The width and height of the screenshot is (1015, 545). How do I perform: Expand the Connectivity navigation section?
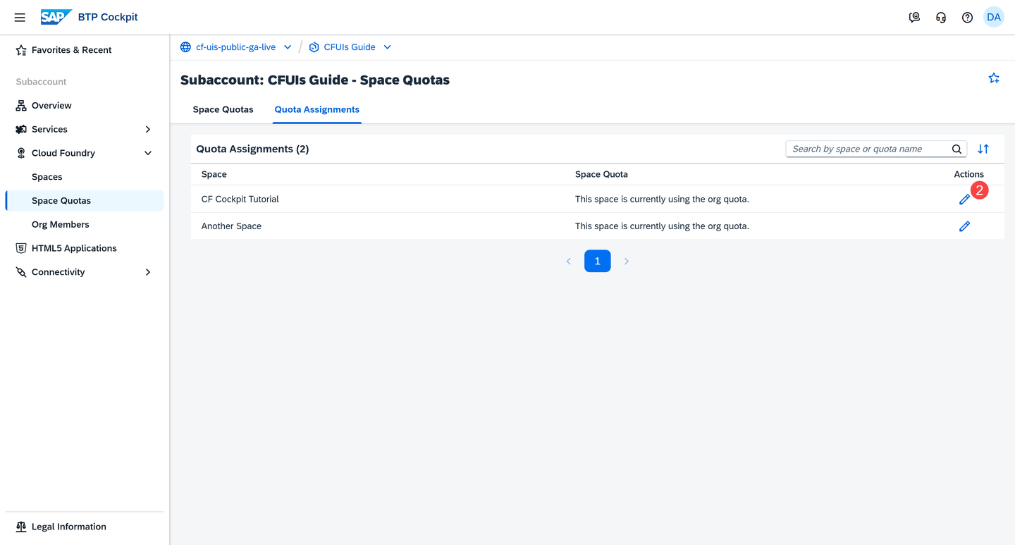pos(148,272)
